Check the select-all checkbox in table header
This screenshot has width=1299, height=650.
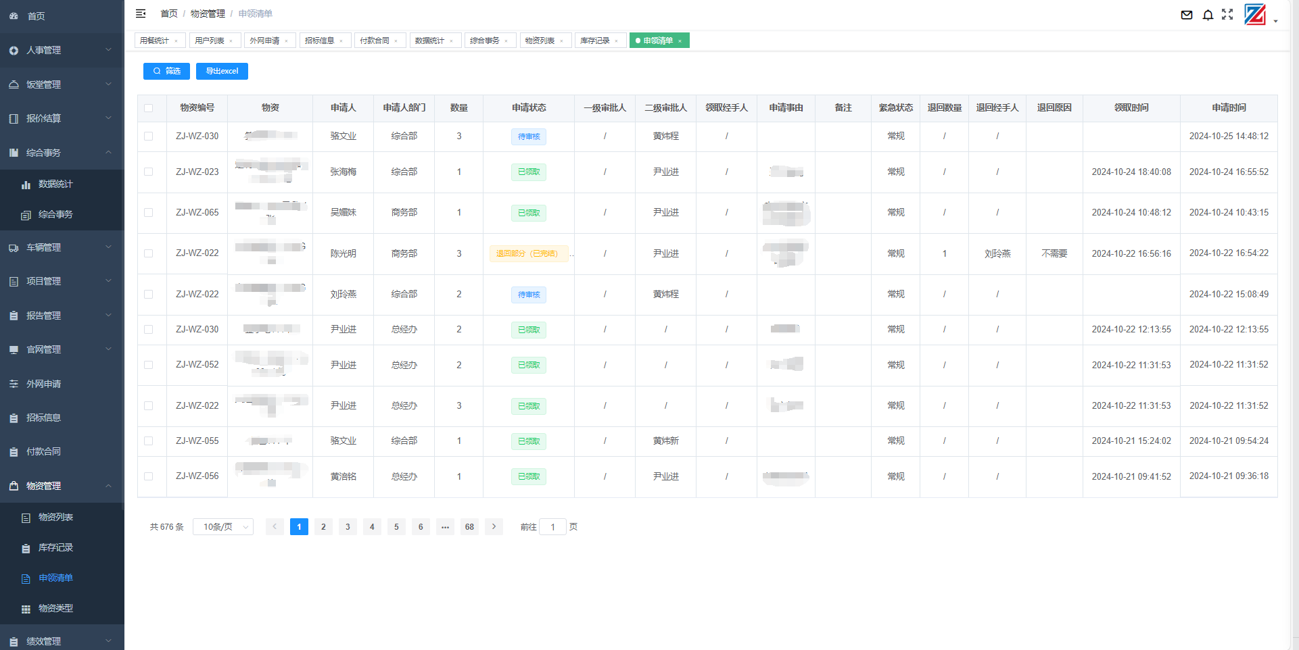(149, 108)
